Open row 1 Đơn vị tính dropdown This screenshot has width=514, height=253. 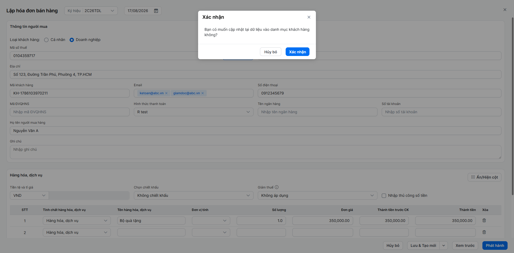[211, 221]
